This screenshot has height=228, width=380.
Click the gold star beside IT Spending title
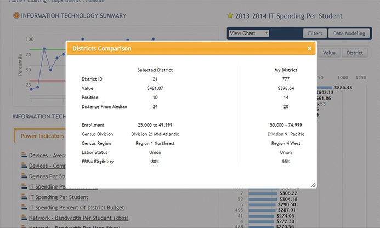[230, 16]
